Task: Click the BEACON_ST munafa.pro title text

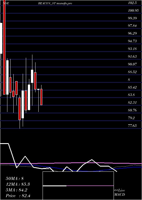Action: coord(55,3)
